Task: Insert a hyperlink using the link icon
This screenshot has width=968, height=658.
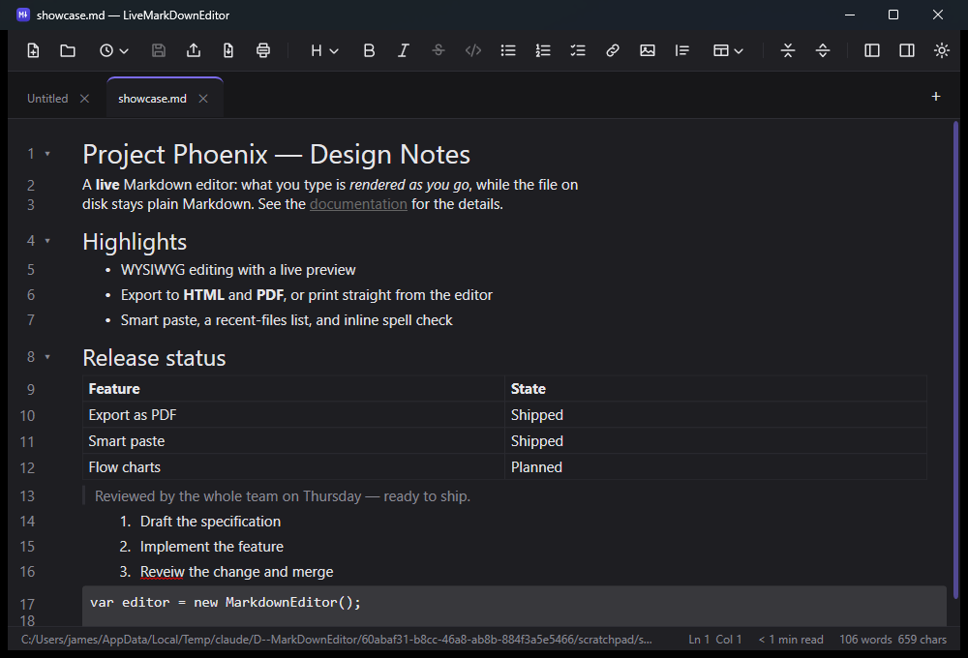Action: [613, 50]
